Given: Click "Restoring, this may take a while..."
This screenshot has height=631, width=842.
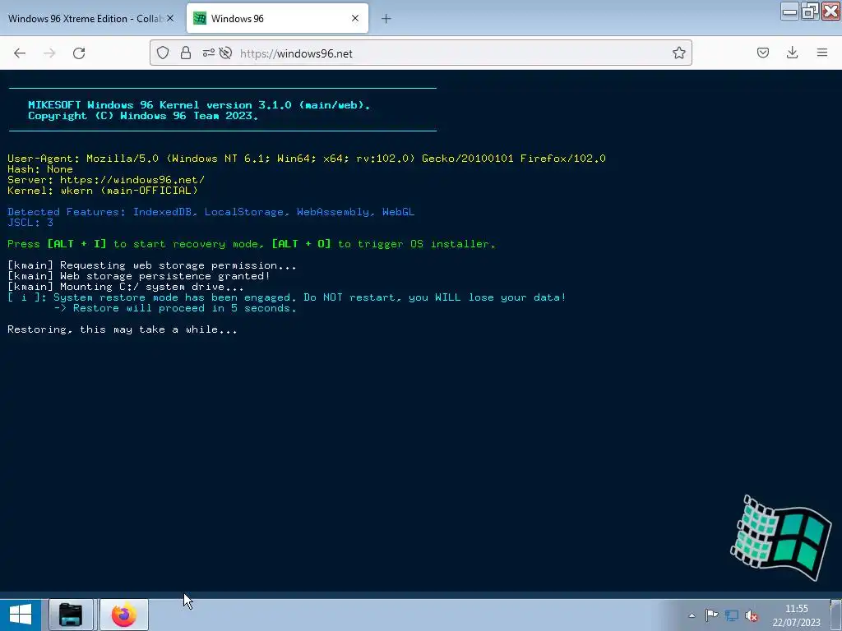Looking at the screenshot, I should (123, 329).
